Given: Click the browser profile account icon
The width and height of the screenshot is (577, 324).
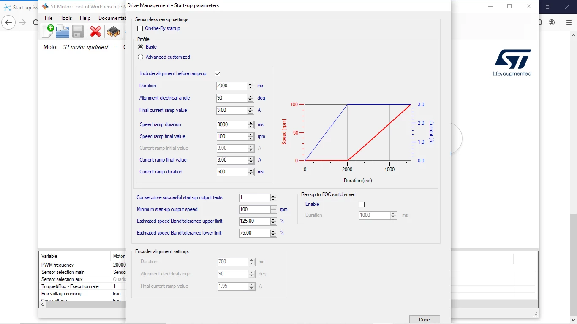Looking at the screenshot, I should pos(552,22).
